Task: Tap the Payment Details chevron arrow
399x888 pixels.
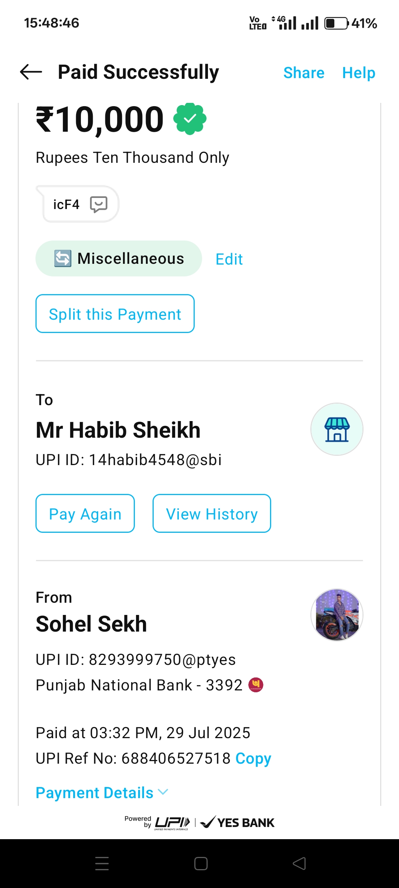Action: (x=163, y=792)
